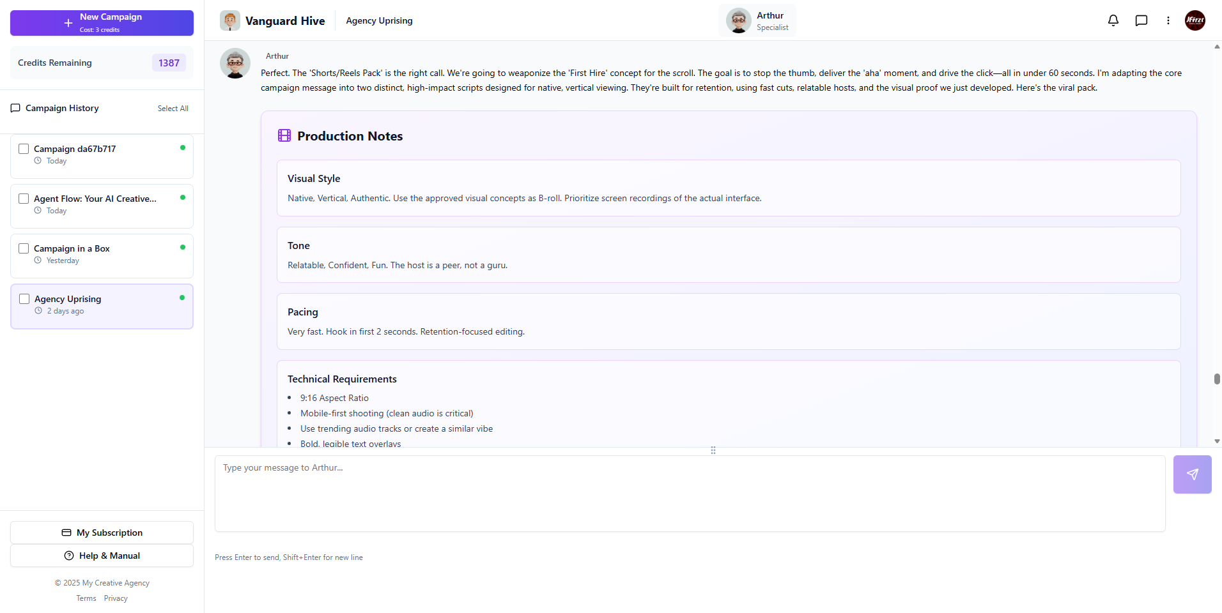Check the Agency Uprising checkbox

24,298
